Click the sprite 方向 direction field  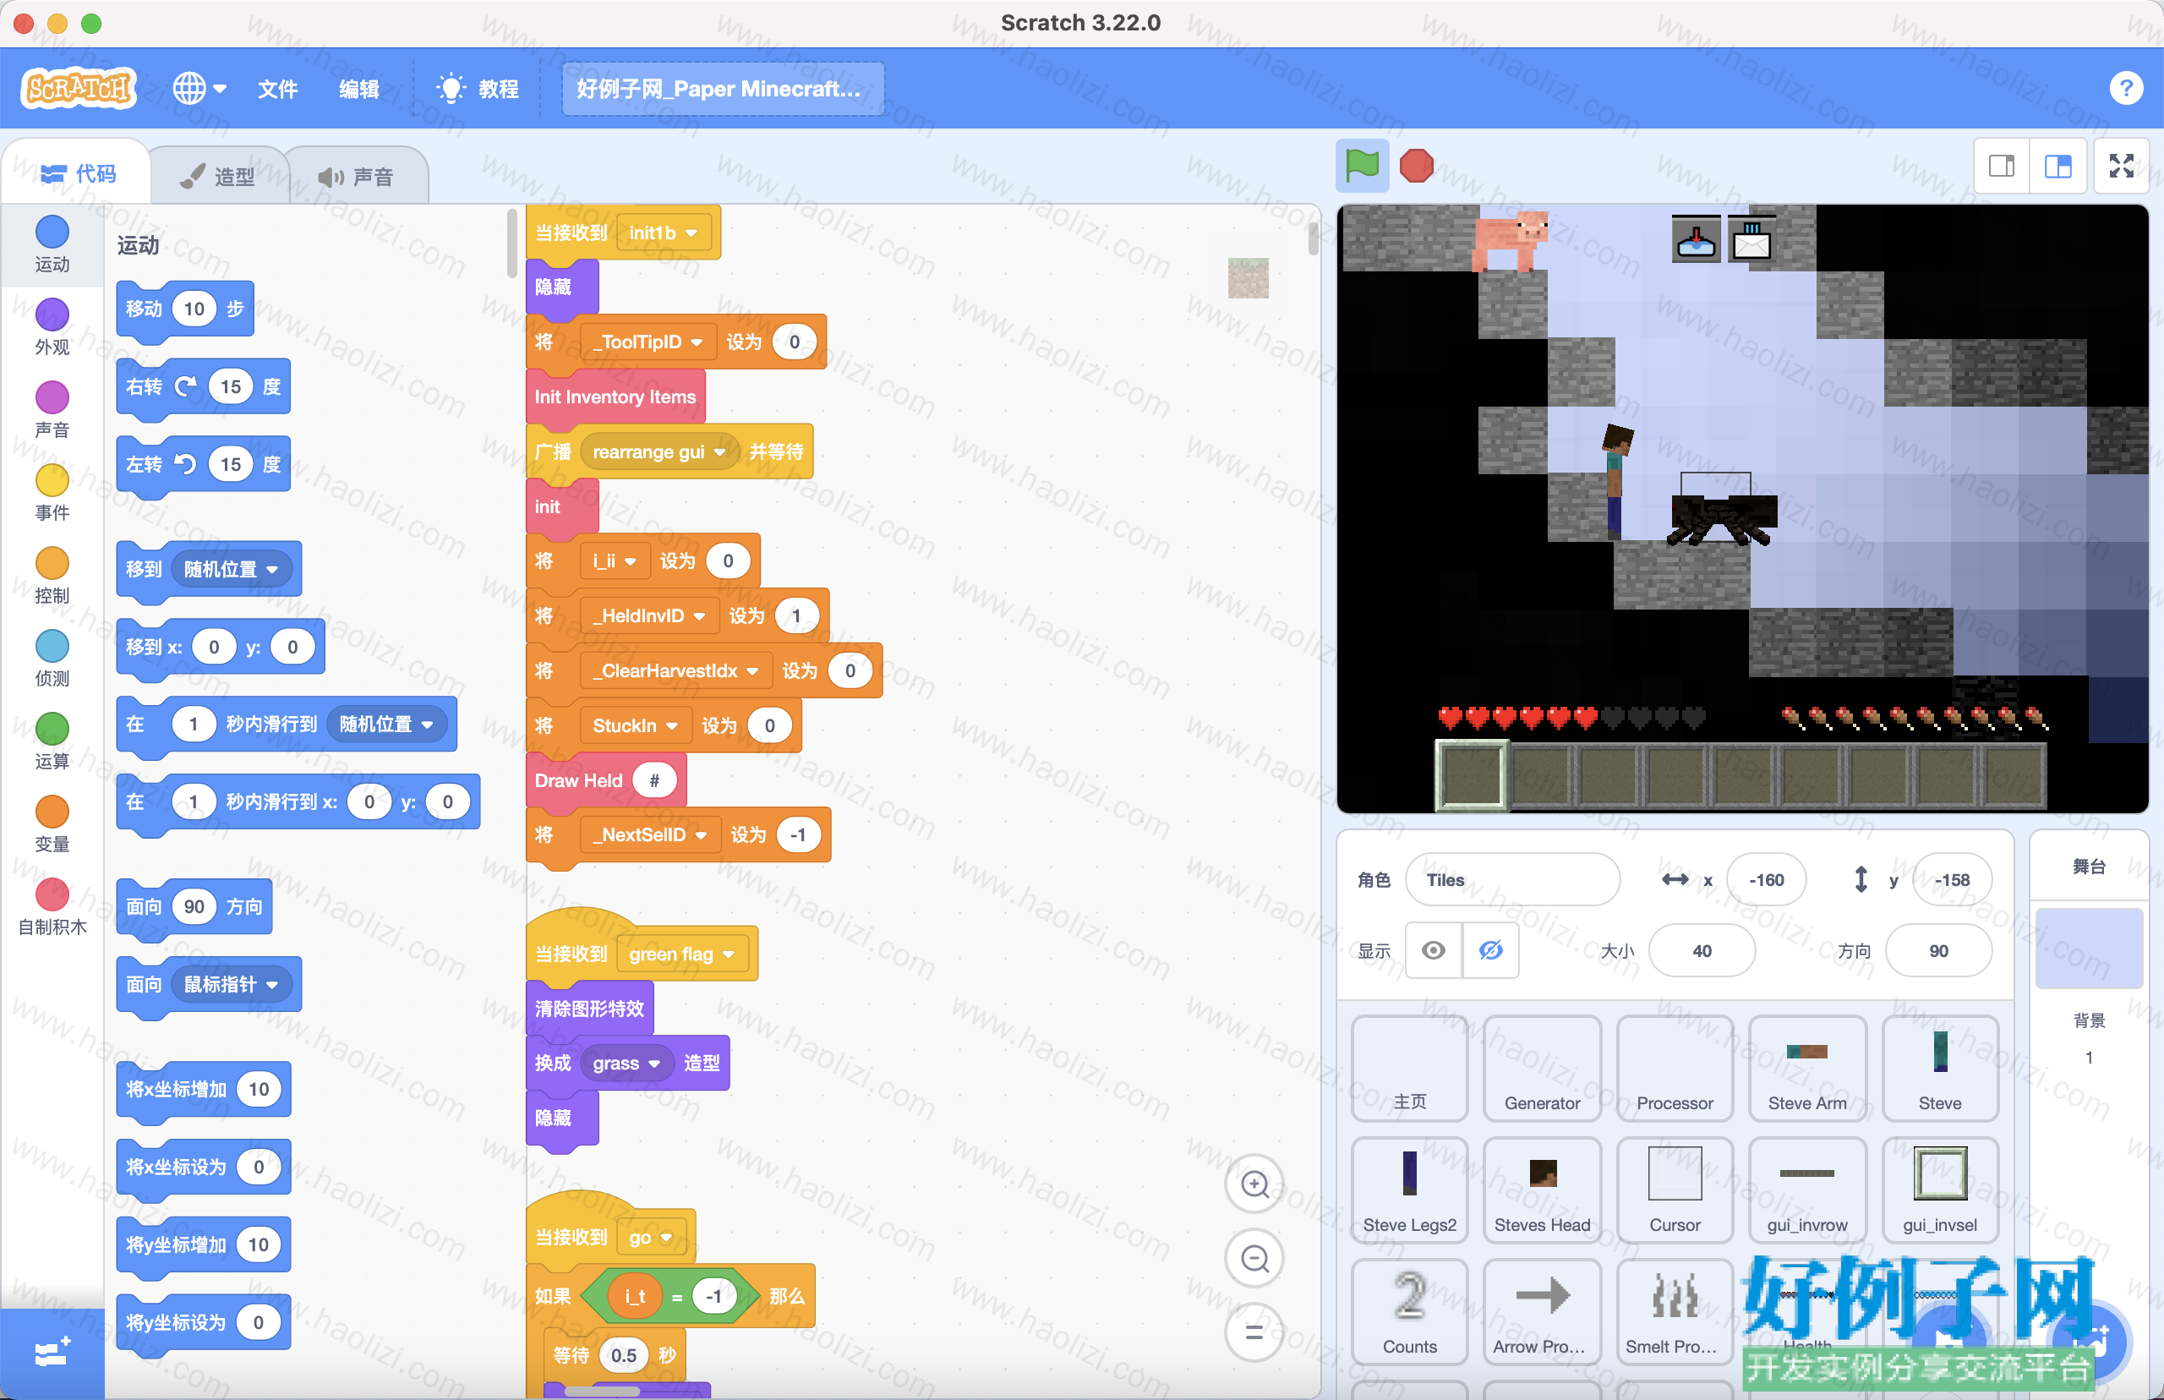coord(1937,950)
